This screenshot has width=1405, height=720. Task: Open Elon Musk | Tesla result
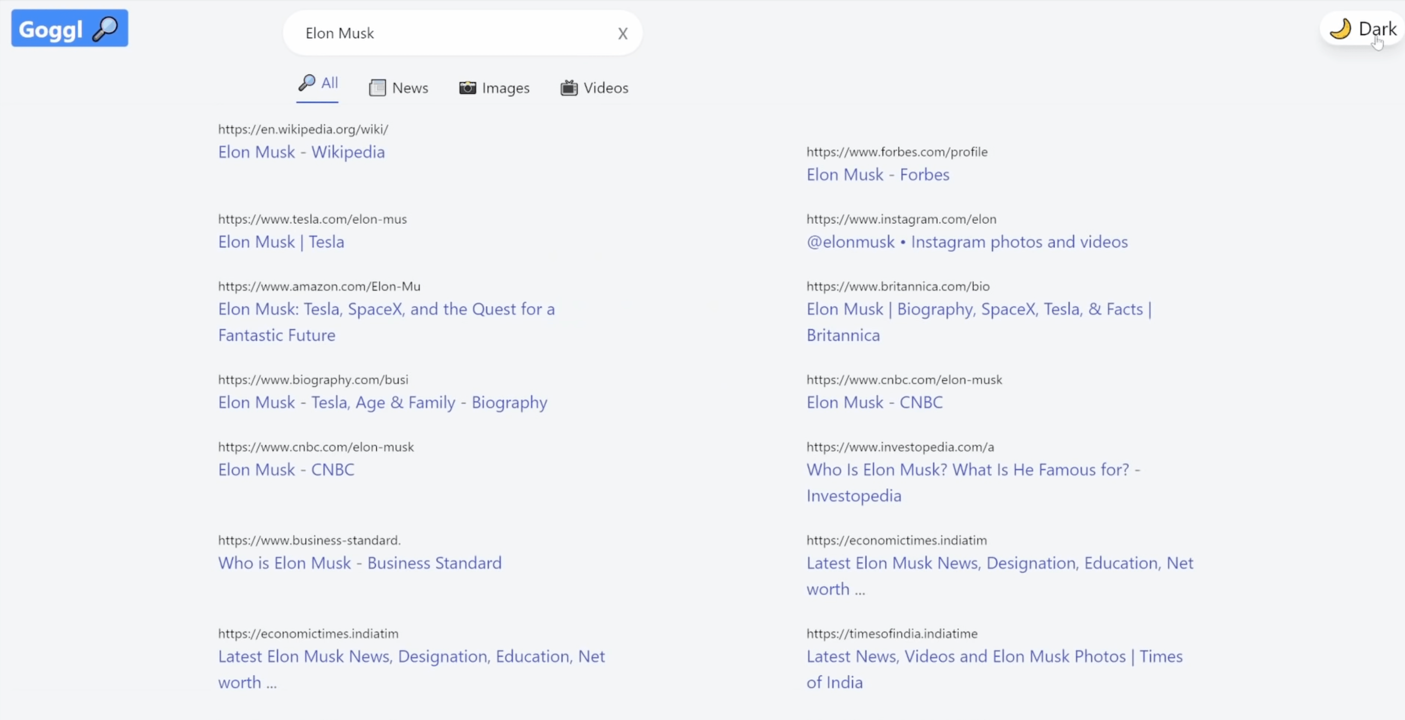(x=282, y=242)
